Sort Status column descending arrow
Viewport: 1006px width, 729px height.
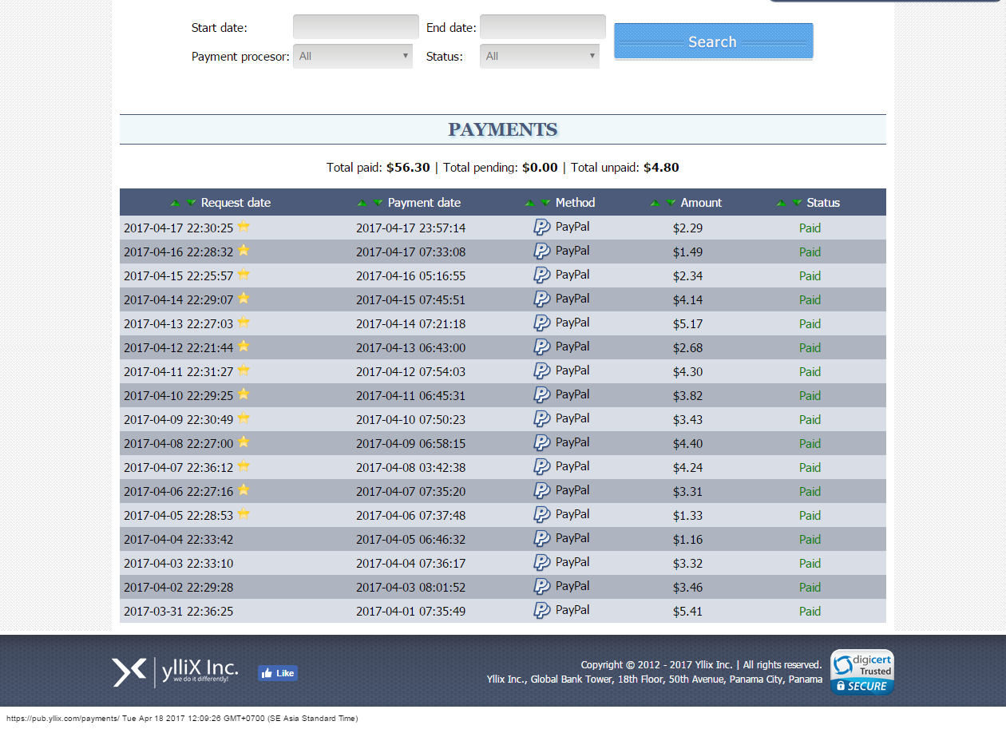tap(797, 203)
